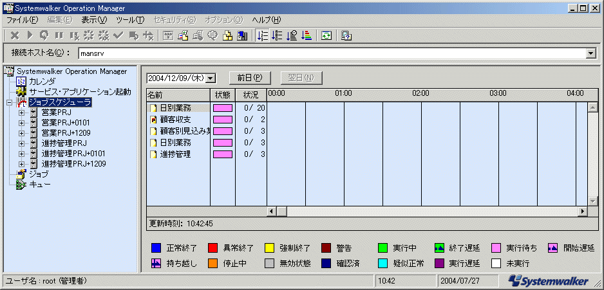Click the curved-arrow toolbar icon after checkmark
The image size is (604, 290).
coord(133,36)
